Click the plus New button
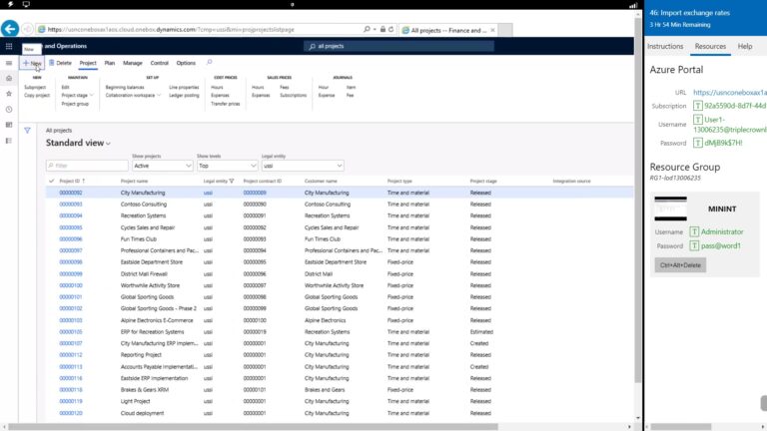Screen dimensions: 767x431 (32, 63)
